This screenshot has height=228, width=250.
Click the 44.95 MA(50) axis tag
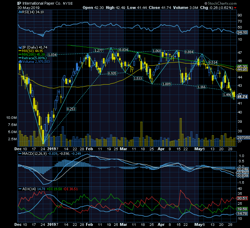(242, 70)
